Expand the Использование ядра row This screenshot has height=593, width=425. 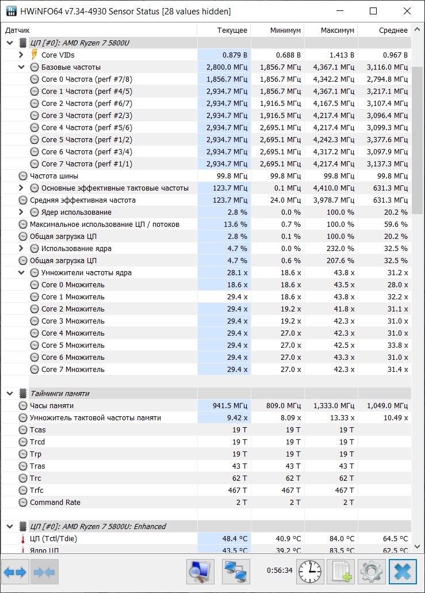[x=21, y=249]
